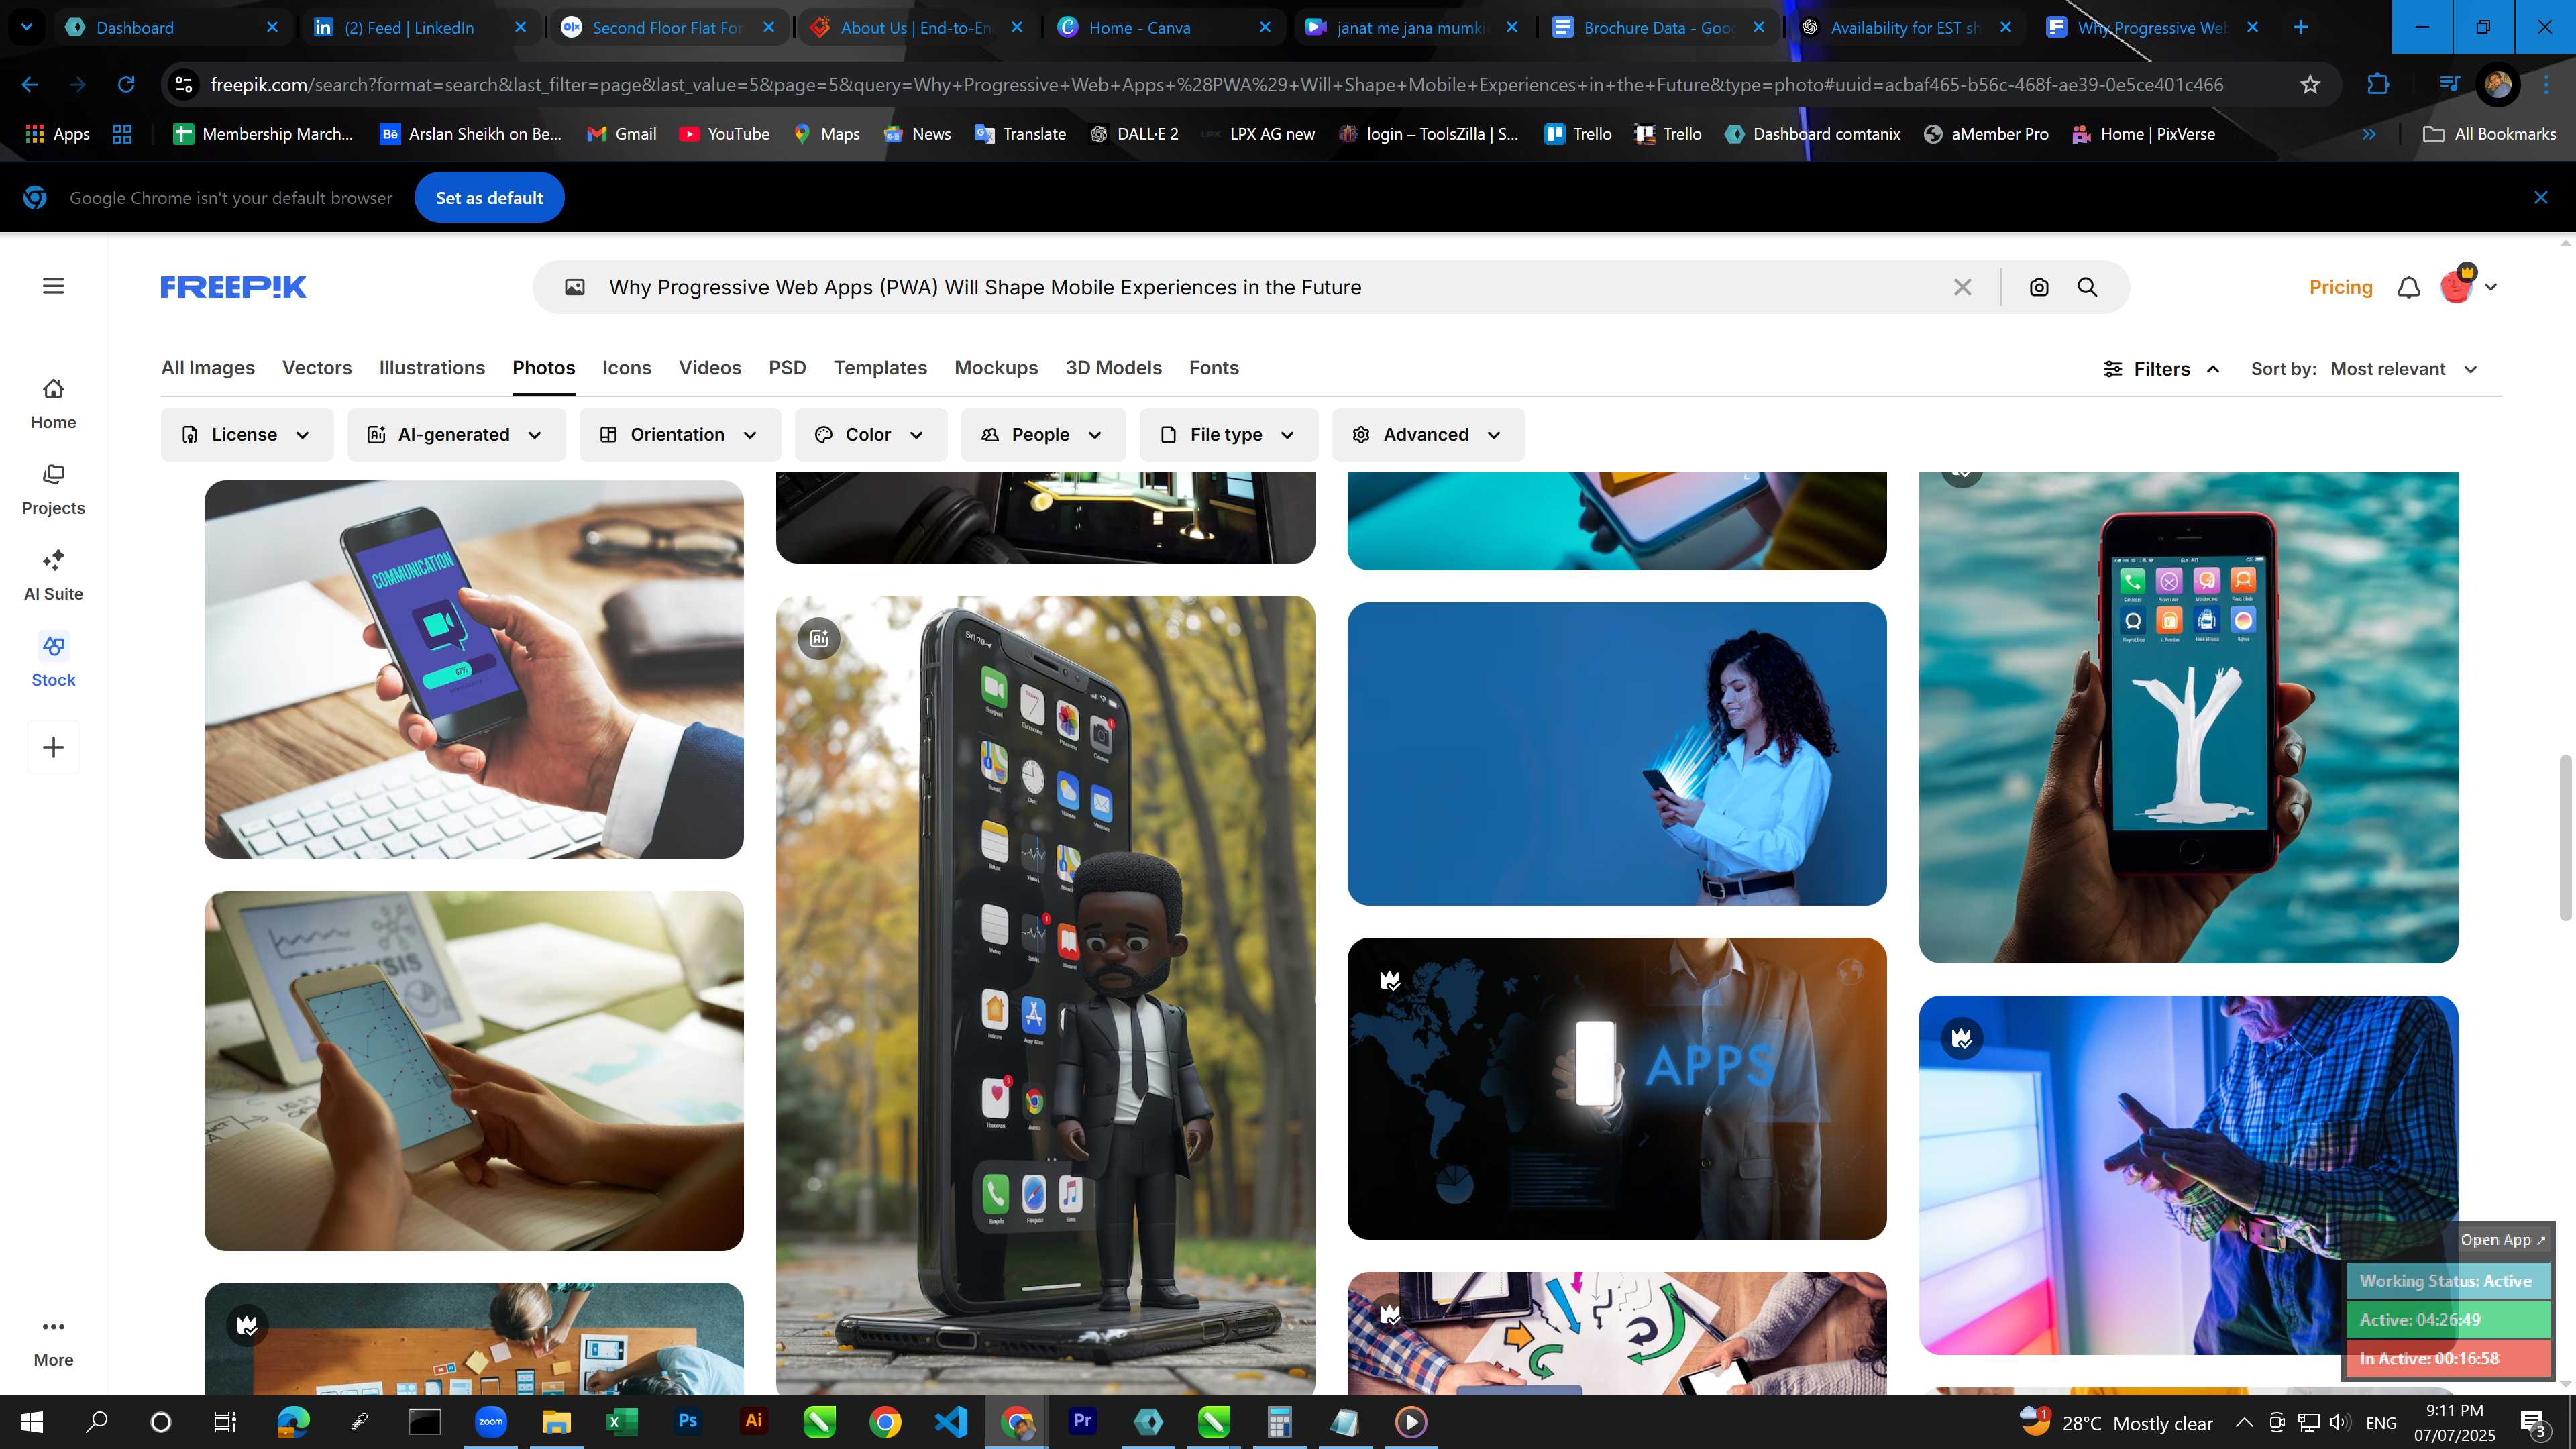Screen dimensions: 2576x1449
Task: Open the Gmail bookmark
Action: click(x=622, y=134)
